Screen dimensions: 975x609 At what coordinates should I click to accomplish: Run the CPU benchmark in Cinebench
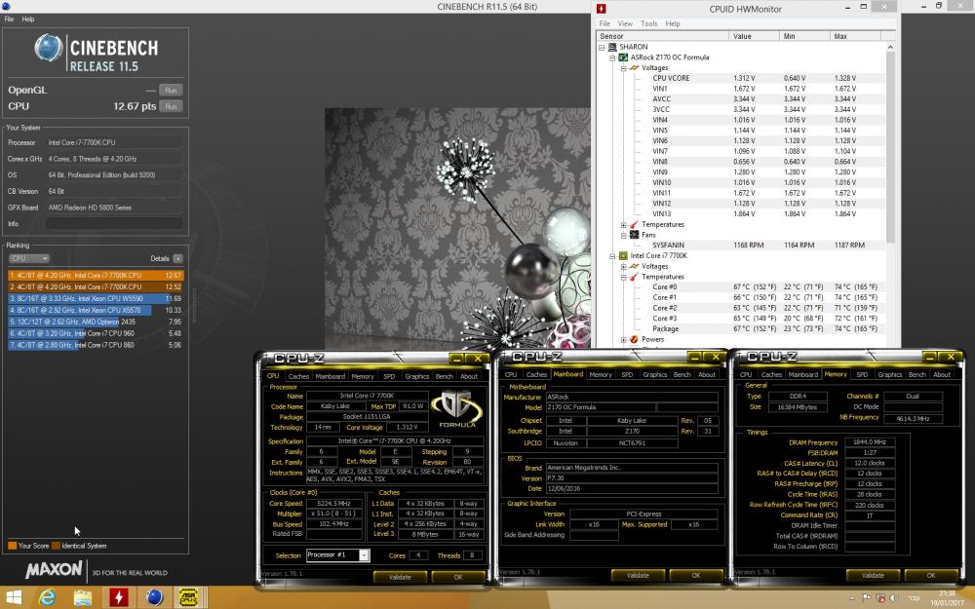point(171,106)
